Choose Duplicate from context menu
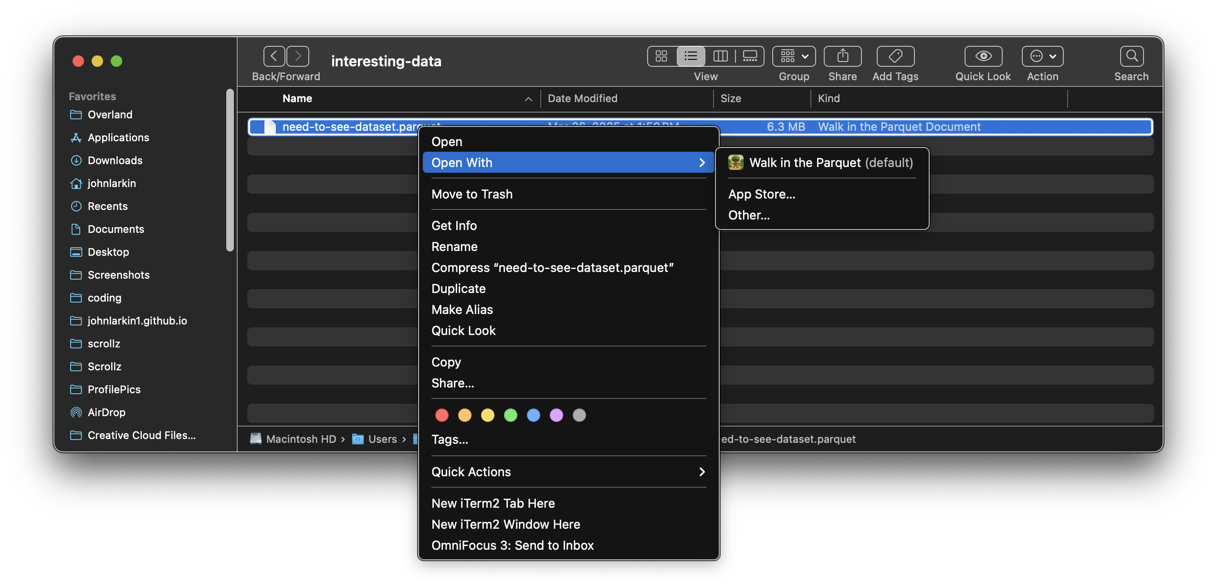The width and height of the screenshot is (1217, 586). click(568, 289)
